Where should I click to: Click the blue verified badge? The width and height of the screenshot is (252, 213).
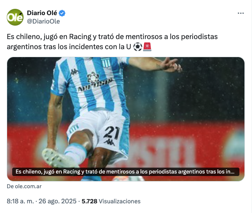coord(62,13)
